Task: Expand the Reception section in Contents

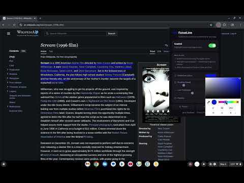Action: tap(8, 78)
